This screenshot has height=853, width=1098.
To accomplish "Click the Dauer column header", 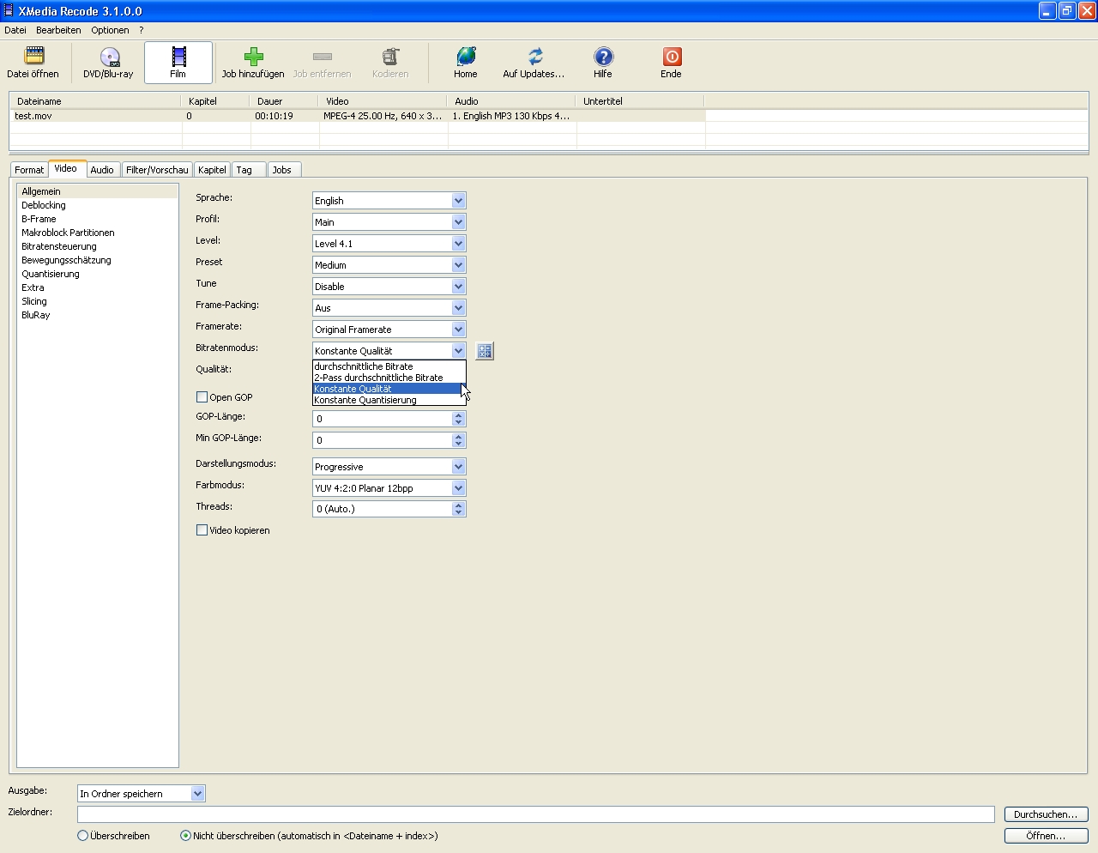I will [x=285, y=101].
